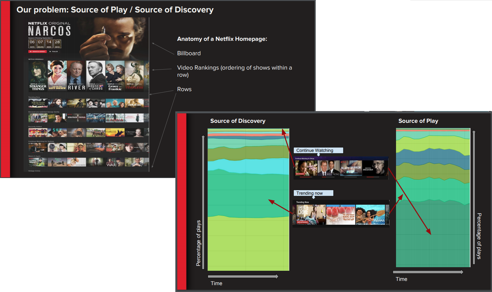The width and height of the screenshot is (492, 292).
Task: Select The Get Down poster in Netflix Originals
Action: coord(57,76)
